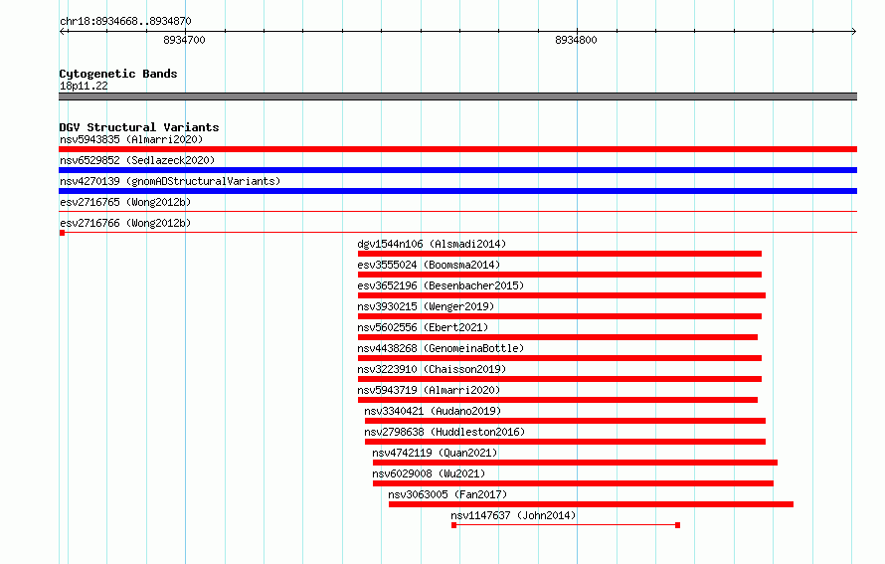885x564 pixels.
Task: Select the red bar of dgv1544n106
Action: click(x=559, y=254)
